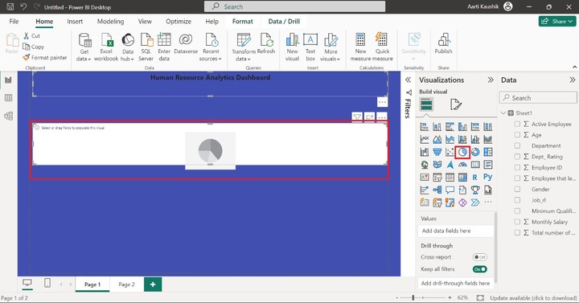Check the Gender field checkbox
This screenshot has width=579, height=303.
tap(517, 190)
